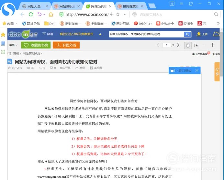Expand the 收藏 bookmarks dropdown

(x=17, y=23)
